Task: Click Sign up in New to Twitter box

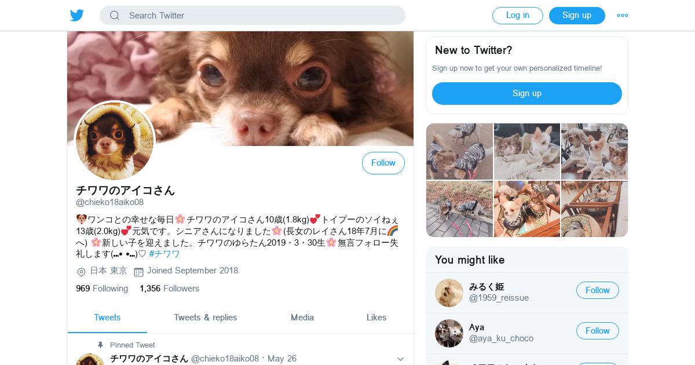Action: (527, 93)
